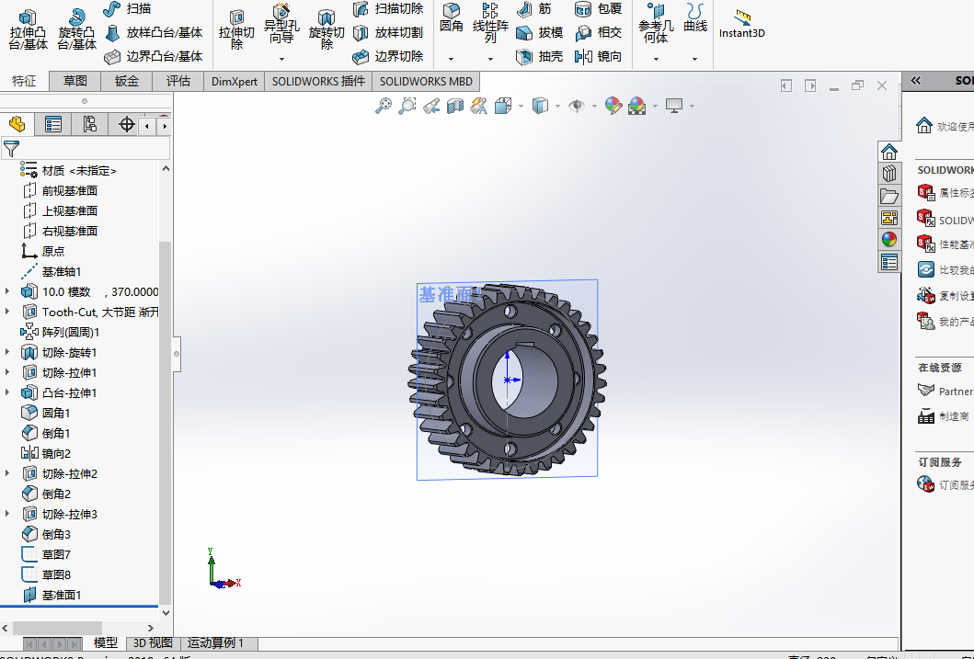Open the FeatureManager design tree tab

(x=17, y=125)
